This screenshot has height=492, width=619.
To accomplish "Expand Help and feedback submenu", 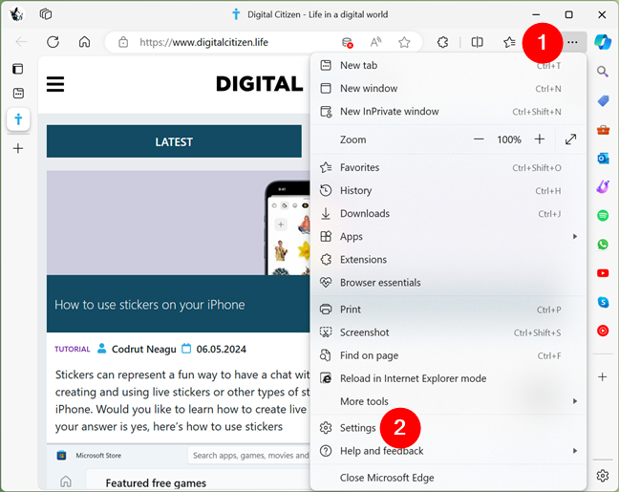I will 448,451.
